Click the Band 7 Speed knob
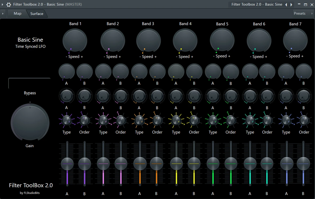The height and width of the screenshot is (199, 315). tap(295, 40)
